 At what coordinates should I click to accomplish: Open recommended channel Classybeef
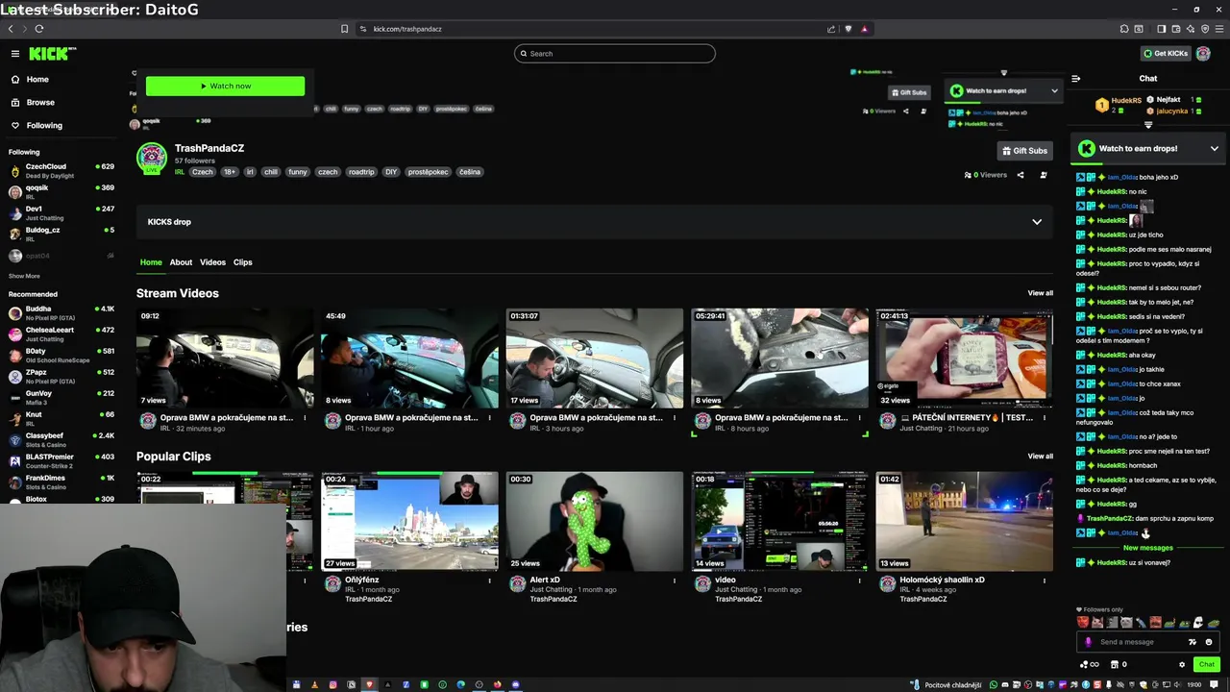tap(61, 439)
